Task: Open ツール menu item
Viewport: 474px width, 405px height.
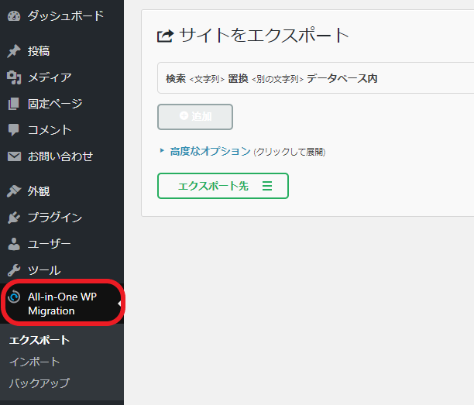Action: [44, 270]
